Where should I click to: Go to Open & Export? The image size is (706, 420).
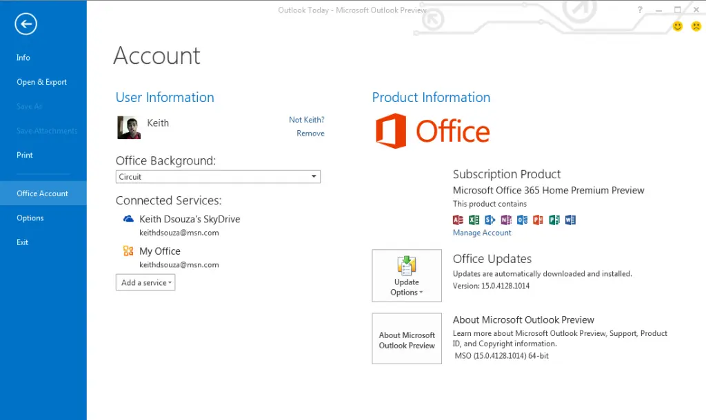[x=41, y=82]
